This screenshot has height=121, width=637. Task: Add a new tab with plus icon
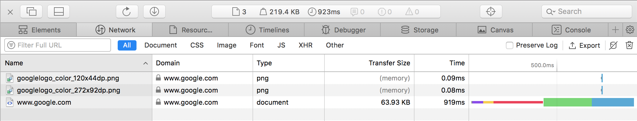click(x=615, y=30)
